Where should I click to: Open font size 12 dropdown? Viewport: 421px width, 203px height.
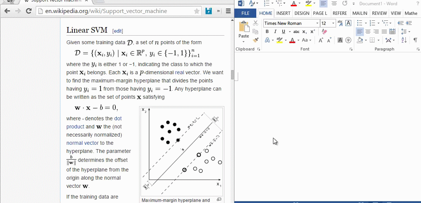[x=333, y=23]
